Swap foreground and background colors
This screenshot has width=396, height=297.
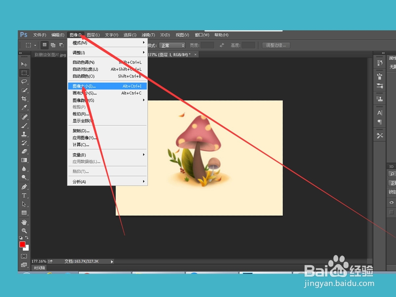(27, 238)
